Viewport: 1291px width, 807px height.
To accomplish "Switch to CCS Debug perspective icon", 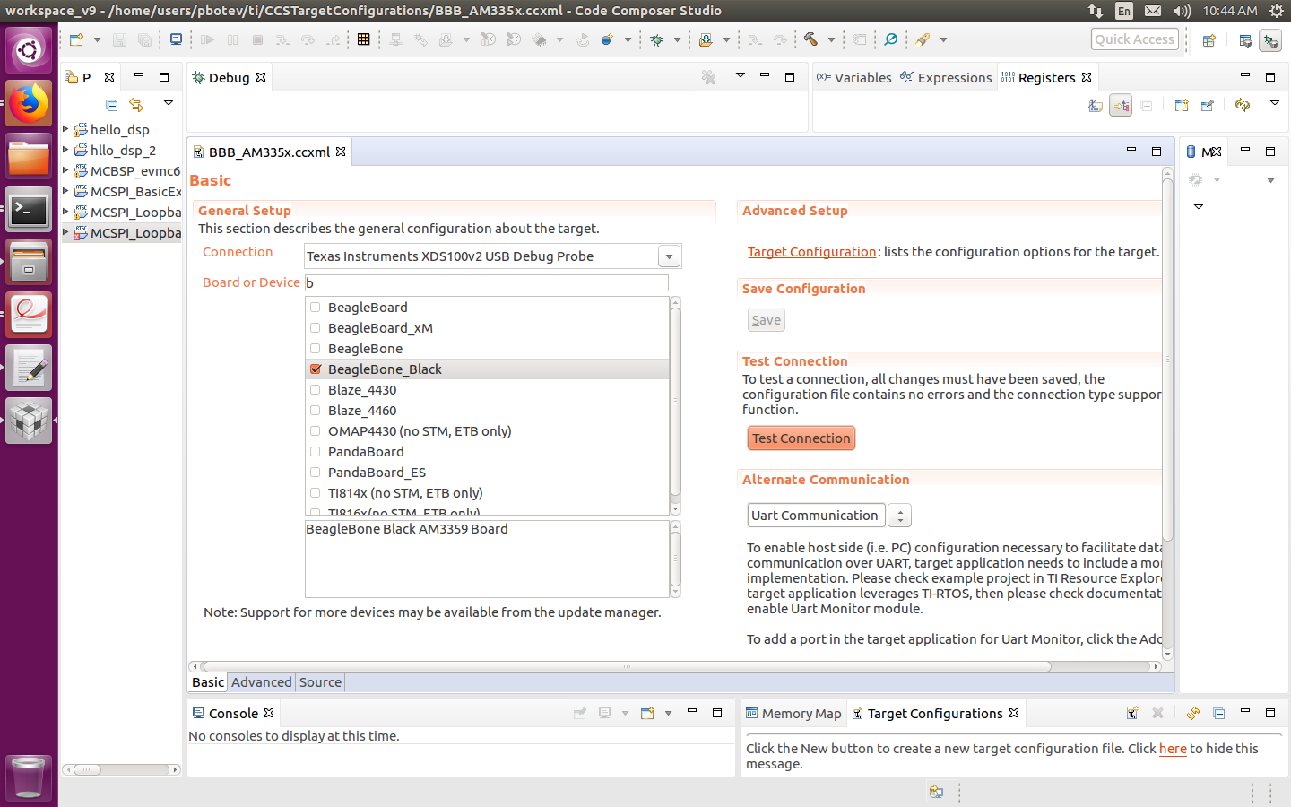I will (x=1270, y=39).
